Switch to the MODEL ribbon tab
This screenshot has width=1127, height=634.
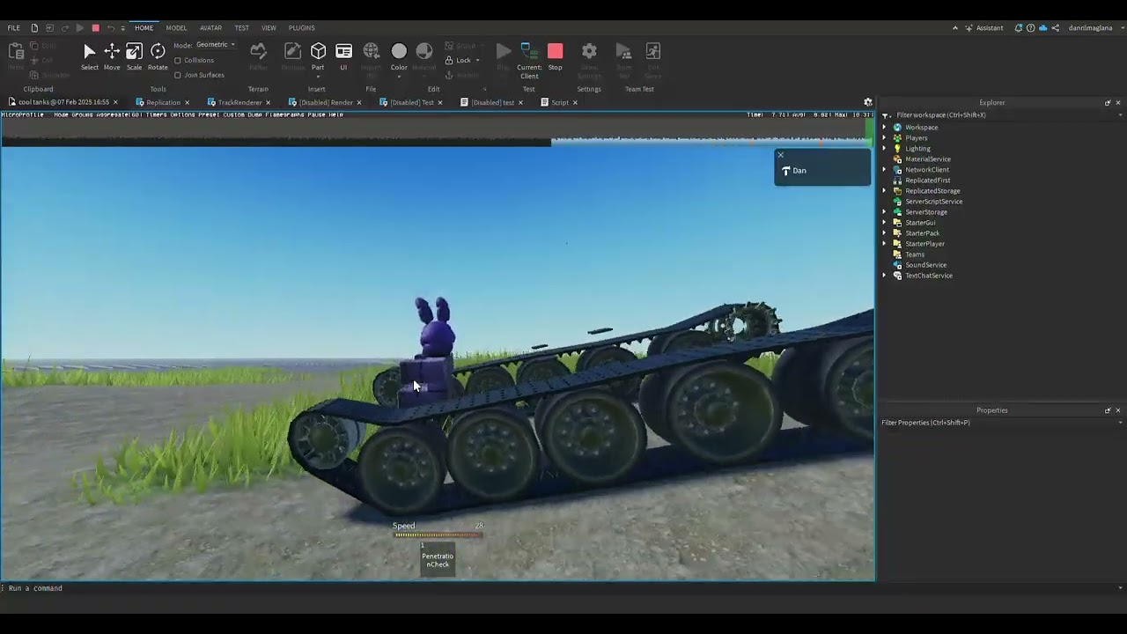176,28
